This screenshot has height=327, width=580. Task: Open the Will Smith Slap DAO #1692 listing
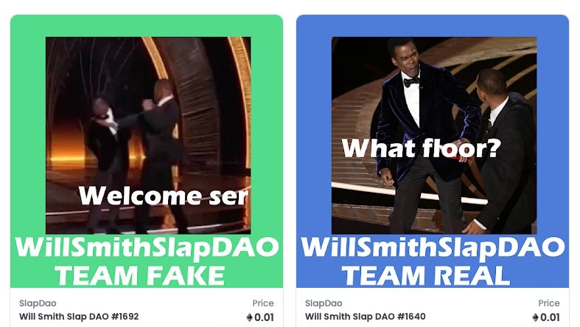pyautogui.click(x=79, y=317)
